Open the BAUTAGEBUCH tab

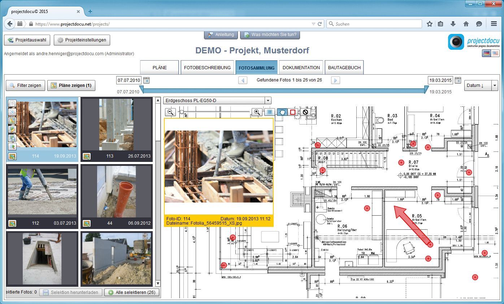[344, 67]
